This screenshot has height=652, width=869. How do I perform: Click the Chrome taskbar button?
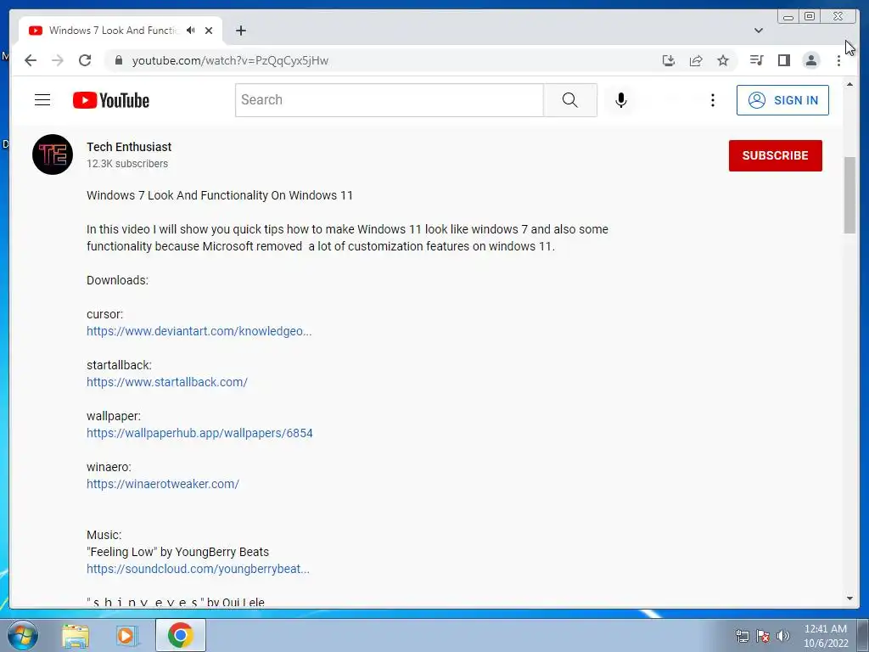point(180,635)
